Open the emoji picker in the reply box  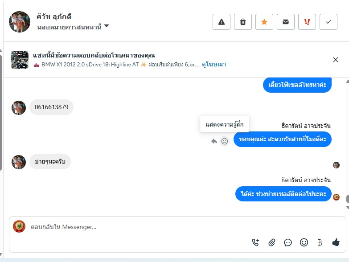point(304,242)
